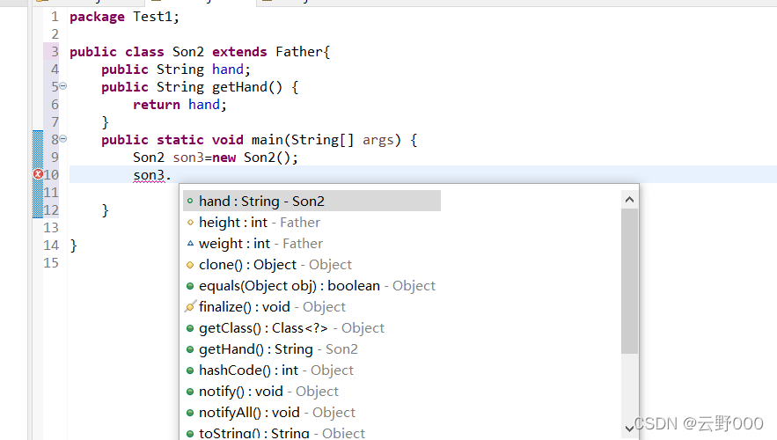Screen dimensions: 777x440
Task: Click the green method icon beside notifyAll()
Action: click(x=190, y=413)
